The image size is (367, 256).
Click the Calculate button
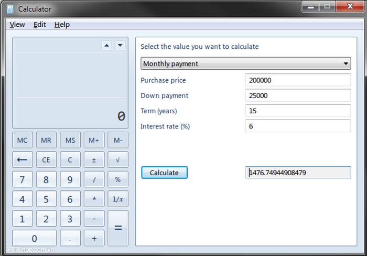click(164, 173)
